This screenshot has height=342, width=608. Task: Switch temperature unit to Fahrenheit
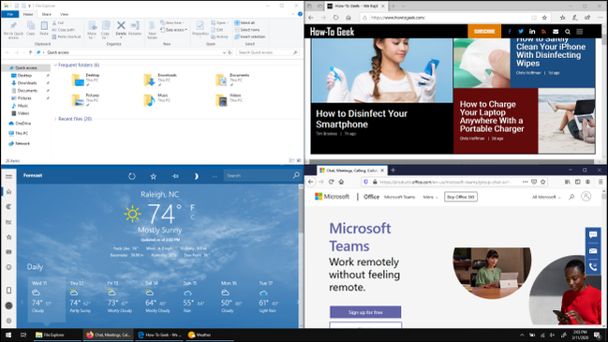192,207
